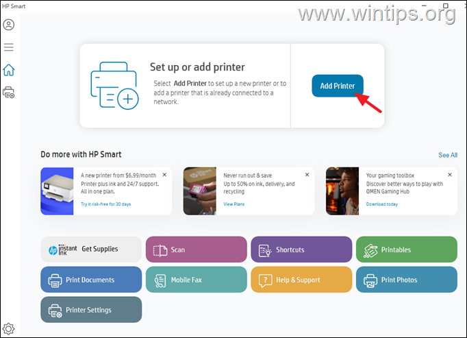Go to Home via sidebar house icon
This screenshot has width=467, height=338.
point(9,70)
